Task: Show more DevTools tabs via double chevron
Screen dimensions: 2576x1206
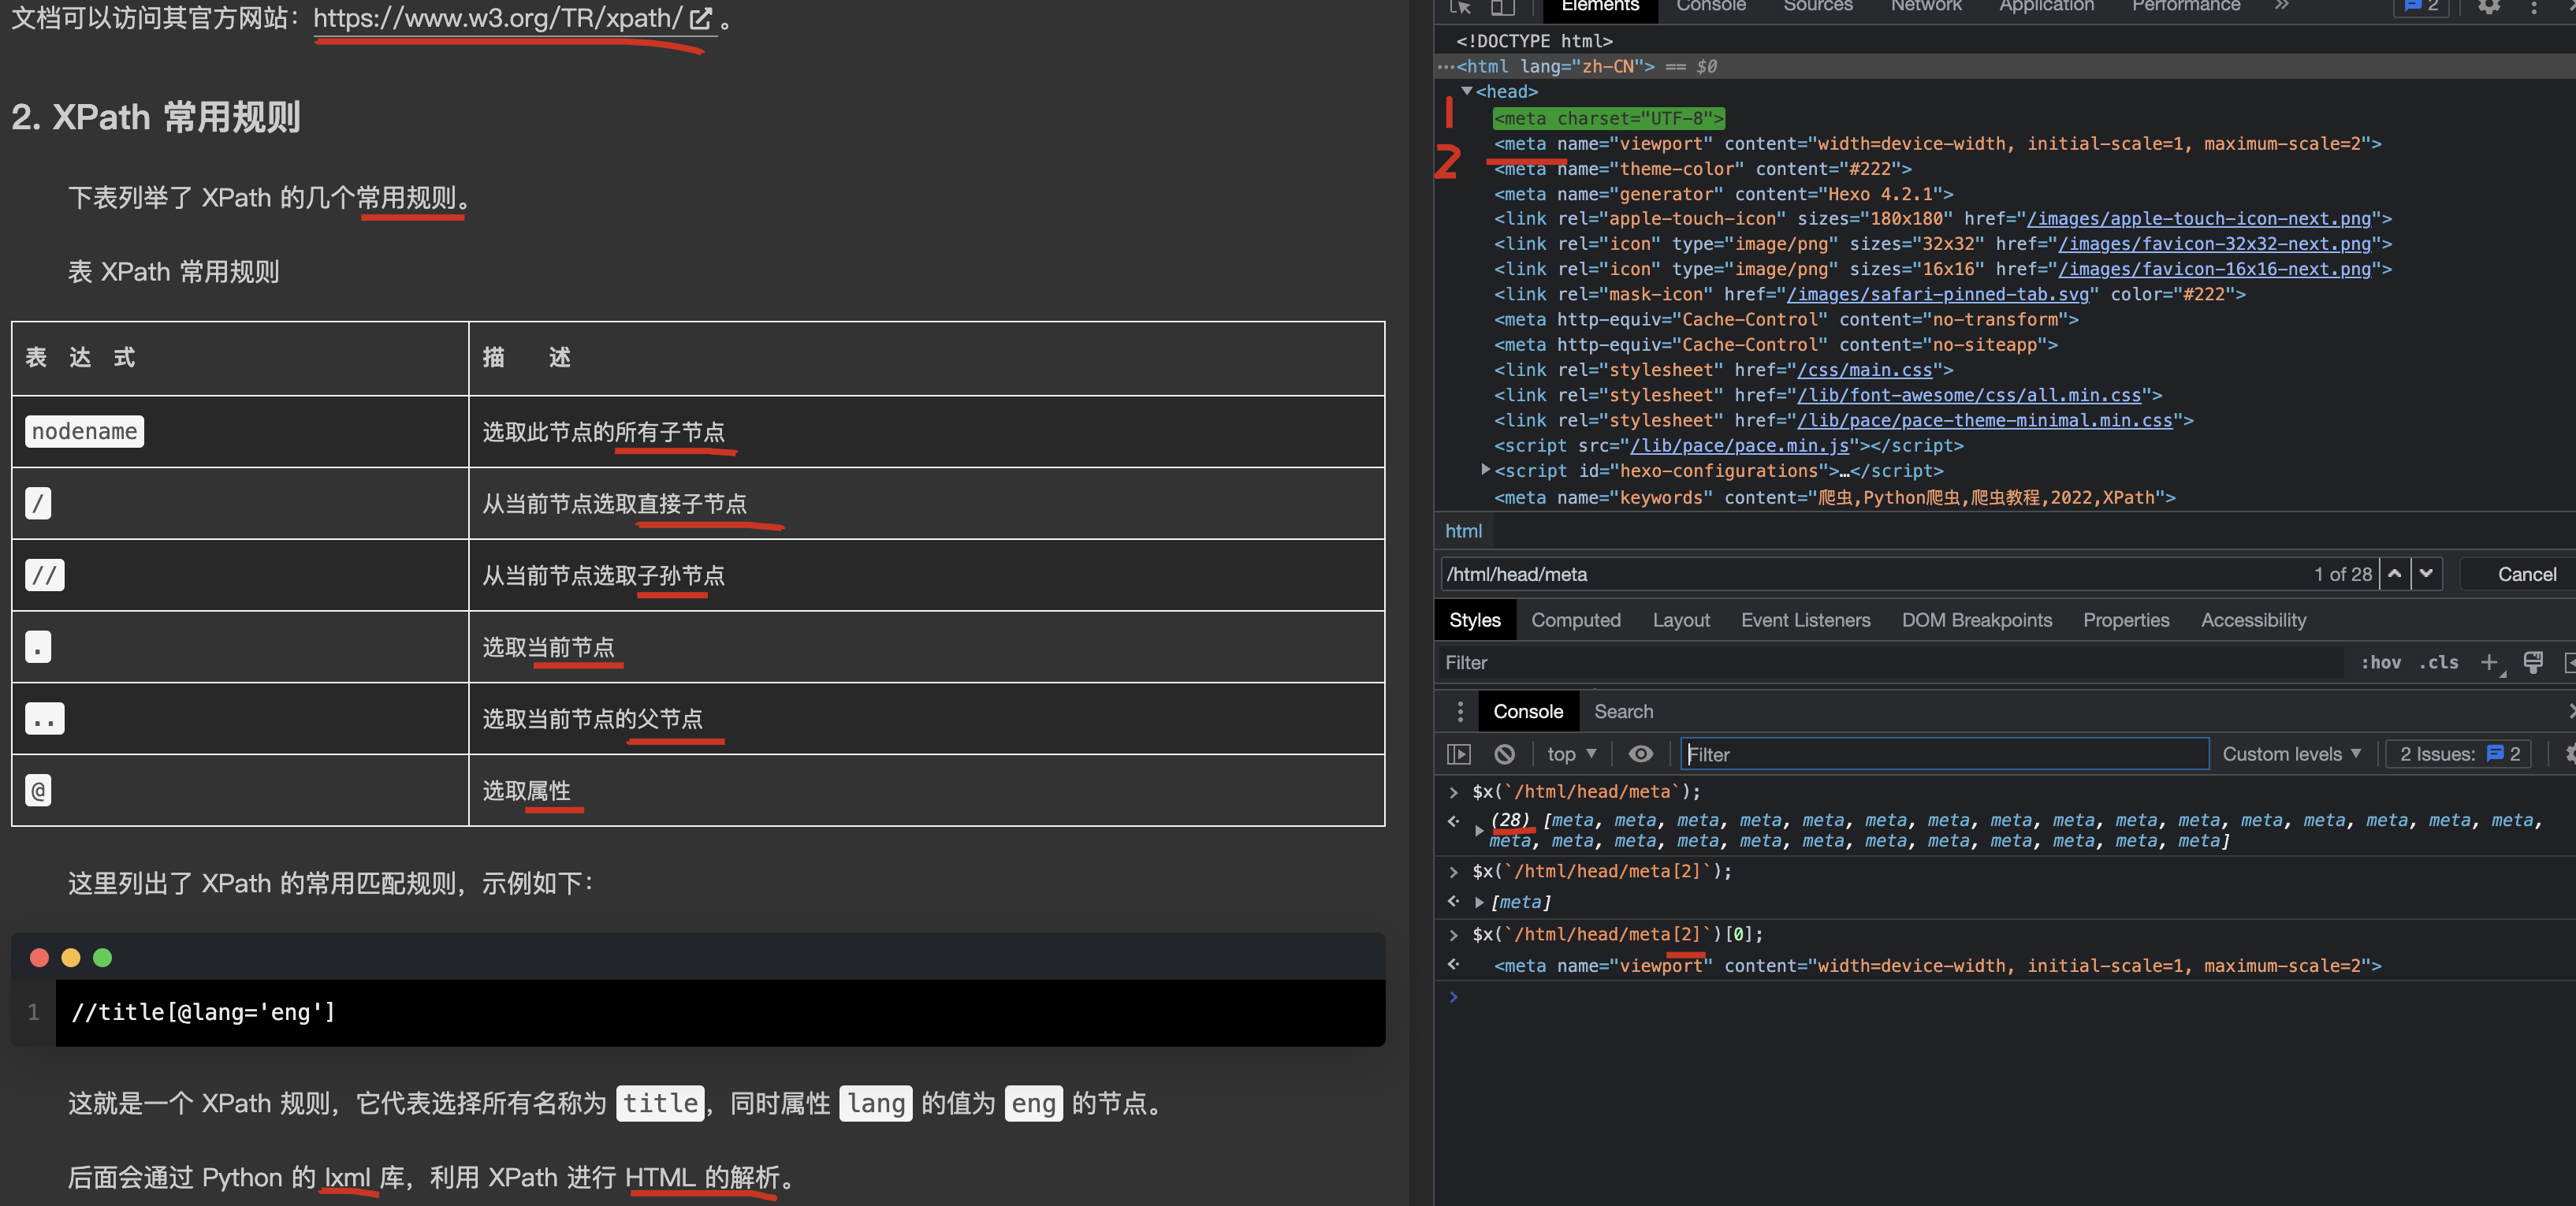Action: [2282, 6]
